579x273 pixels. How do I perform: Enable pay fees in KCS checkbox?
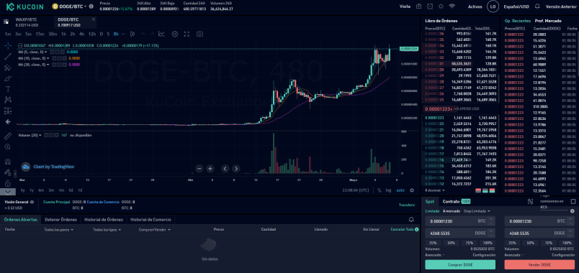(573, 201)
